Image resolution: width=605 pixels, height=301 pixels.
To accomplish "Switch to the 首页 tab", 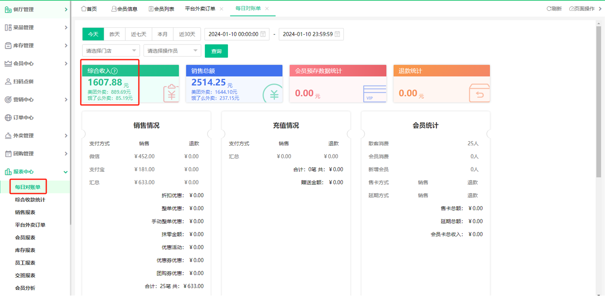I will tap(88, 8).
